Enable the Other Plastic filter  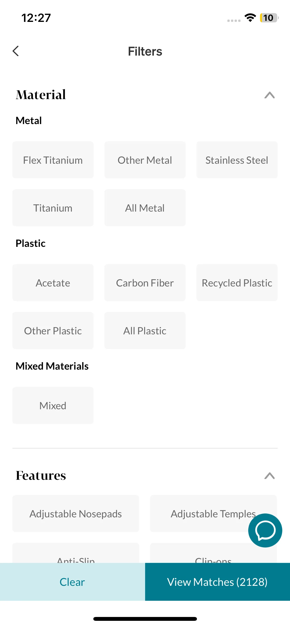[x=53, y=330]
